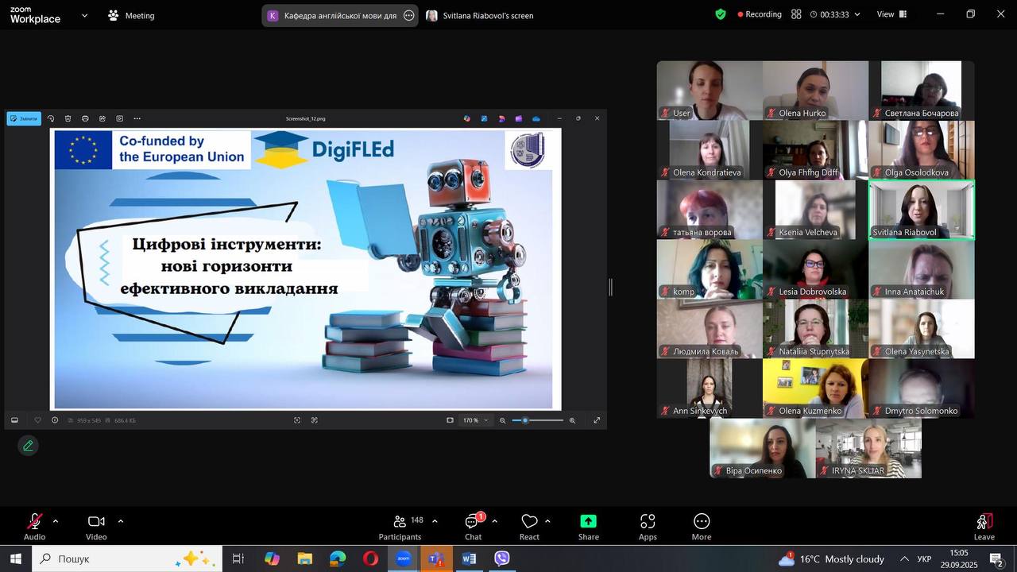
Task: Expand audio options arrow next to Audio
Action: (56, 521)
